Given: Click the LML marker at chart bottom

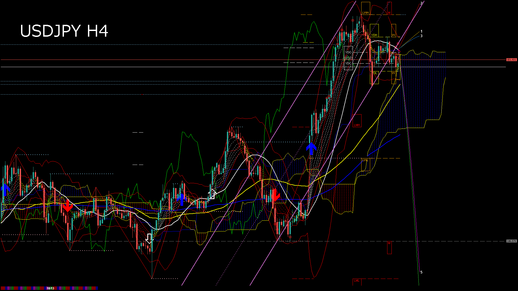Looking at the screenshot, I should tap(357, 281).
